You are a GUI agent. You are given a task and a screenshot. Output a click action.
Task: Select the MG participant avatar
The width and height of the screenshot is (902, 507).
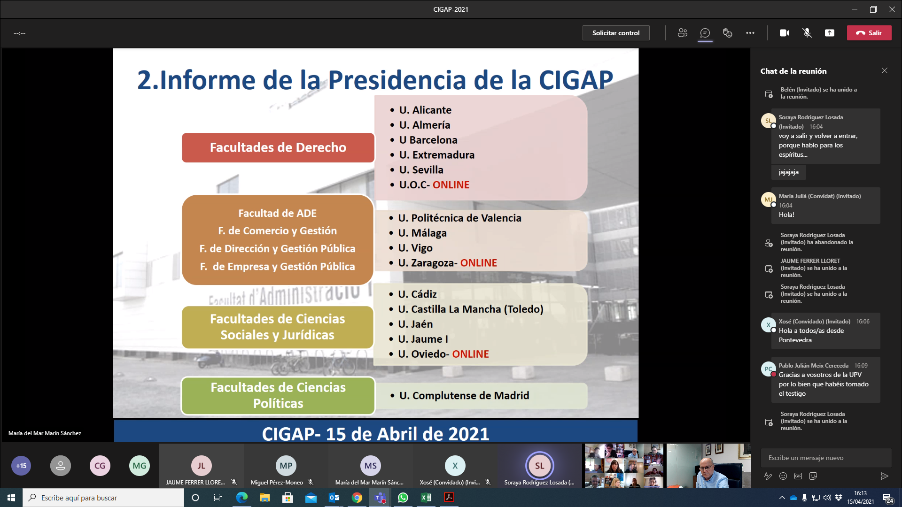(x=140, y=466)
